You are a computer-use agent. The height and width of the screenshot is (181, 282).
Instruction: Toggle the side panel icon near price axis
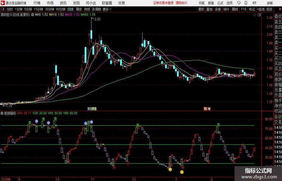click(x=259, y=15)
